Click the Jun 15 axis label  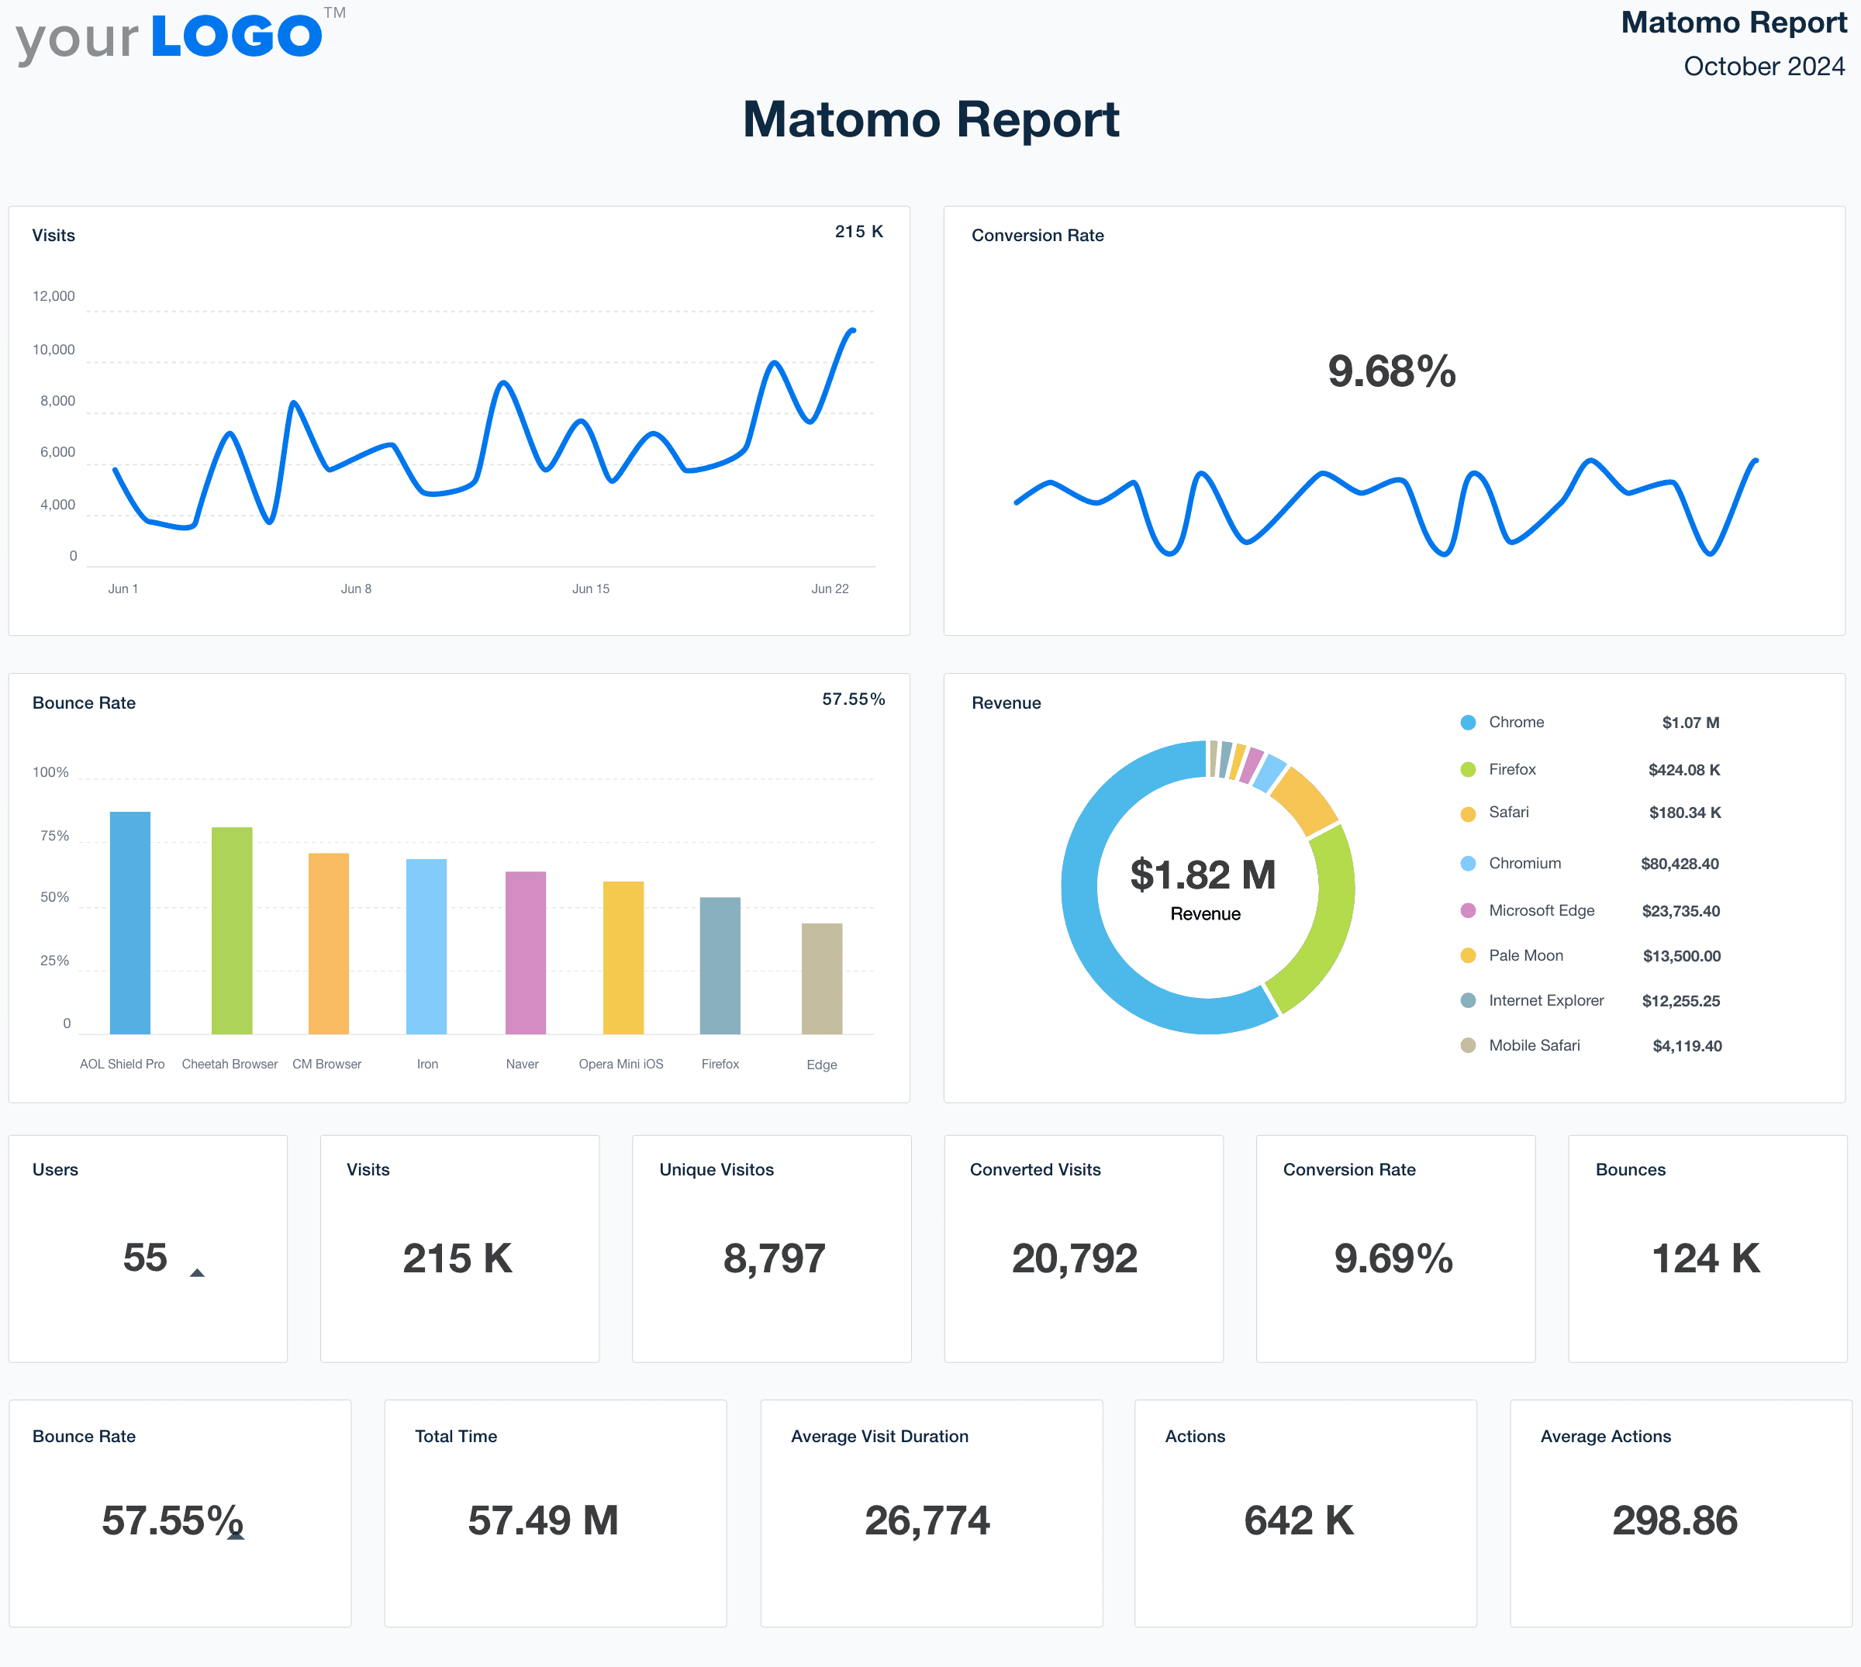click(591, 589)
